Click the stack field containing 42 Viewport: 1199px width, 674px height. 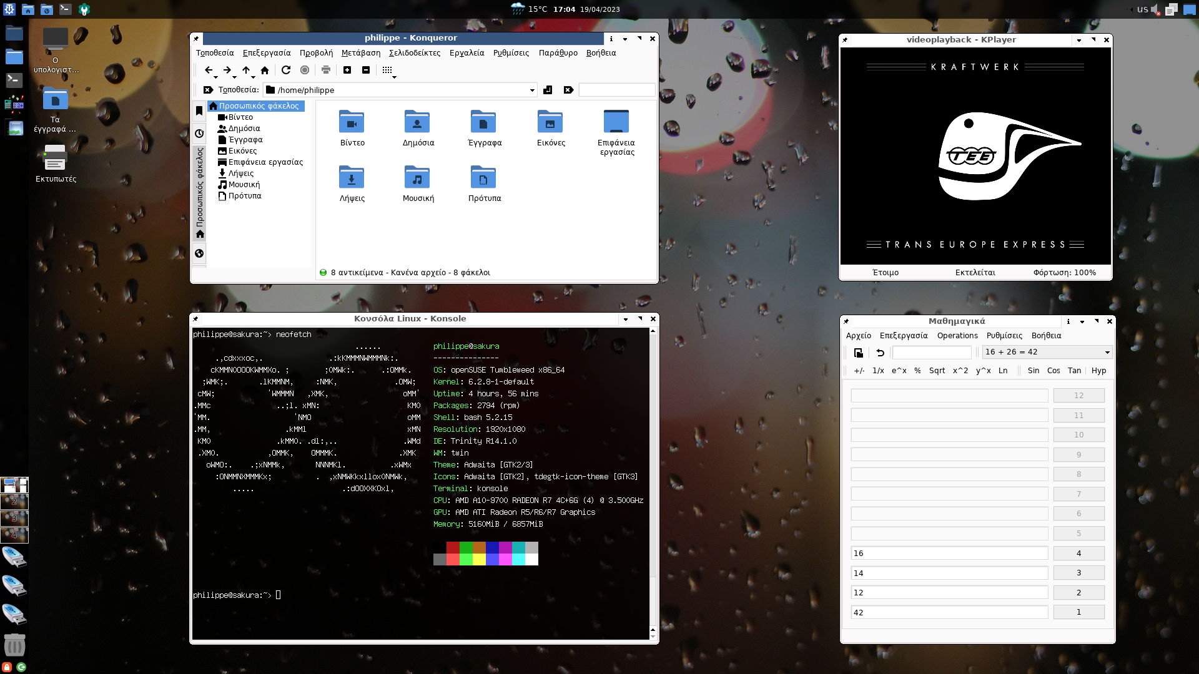(x=949, y=612)
